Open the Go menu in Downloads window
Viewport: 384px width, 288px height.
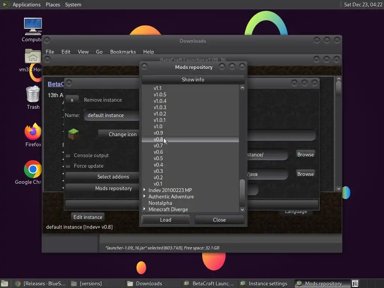(x=99, y=52)
